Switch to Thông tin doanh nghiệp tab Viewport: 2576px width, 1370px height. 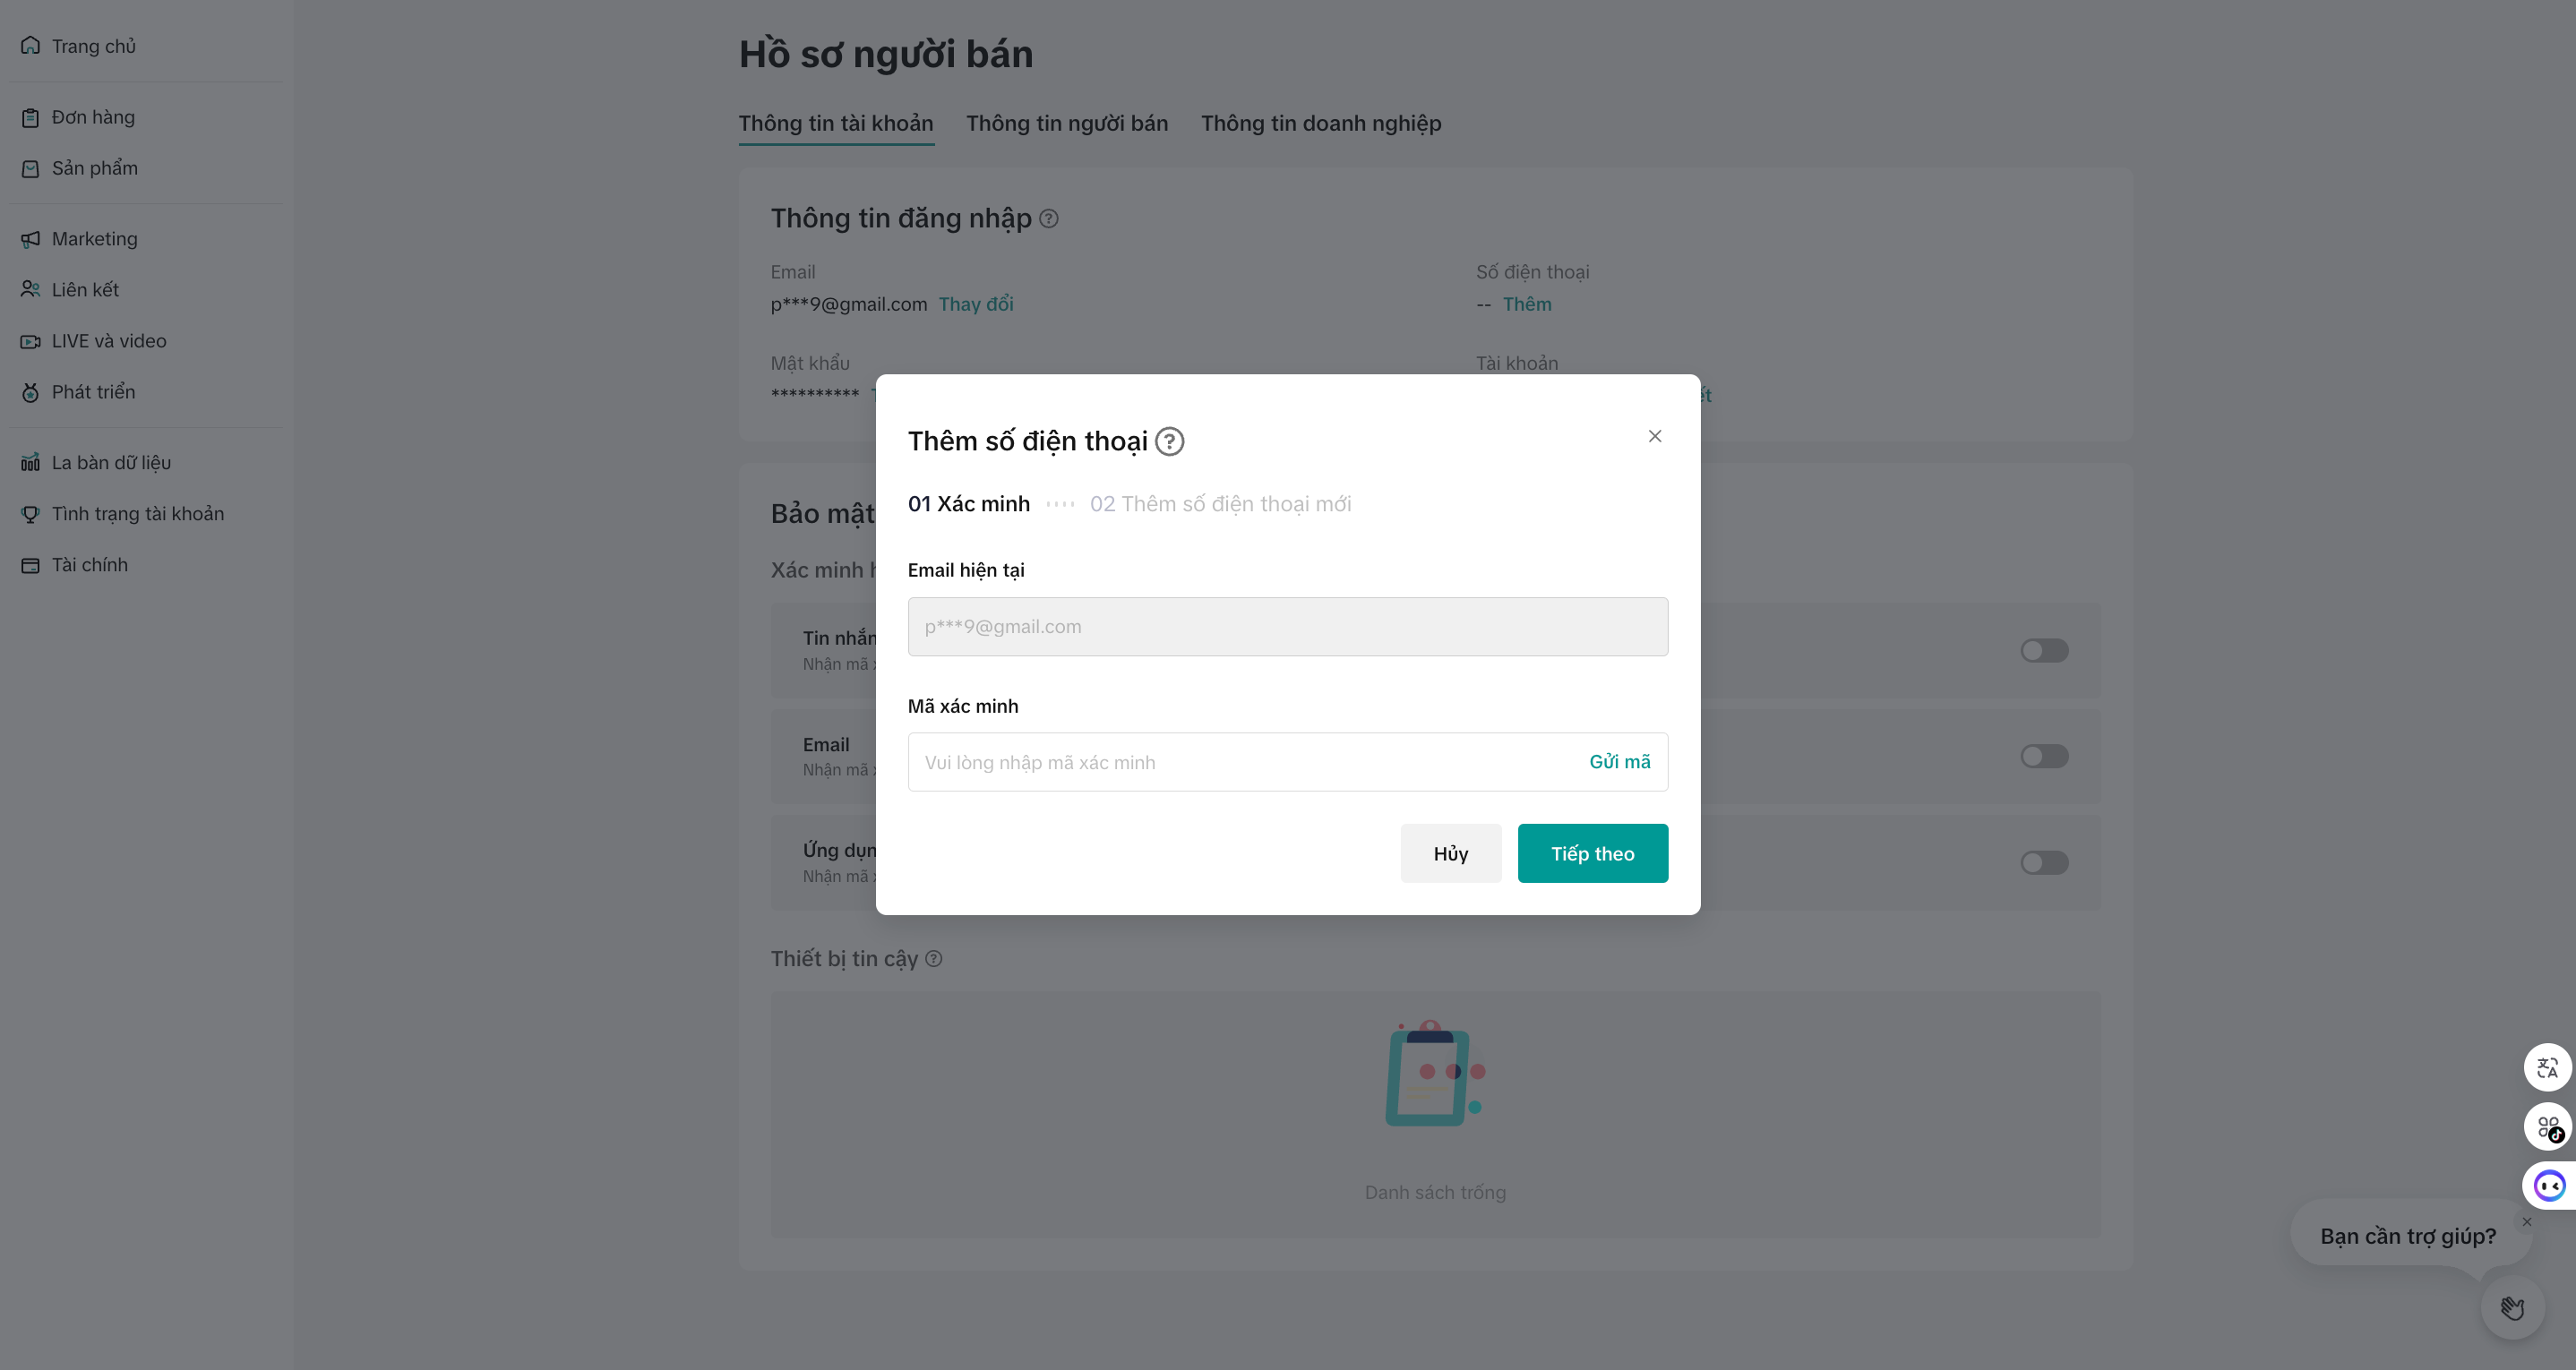click(x=1320, y=123)
